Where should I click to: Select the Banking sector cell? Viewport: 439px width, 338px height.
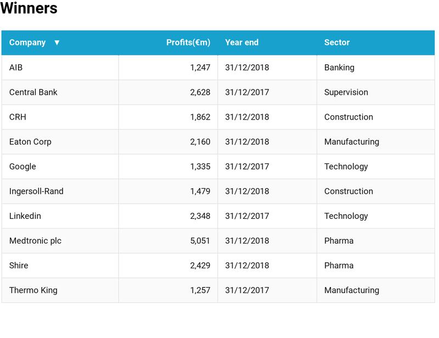[x=339, y=67]
